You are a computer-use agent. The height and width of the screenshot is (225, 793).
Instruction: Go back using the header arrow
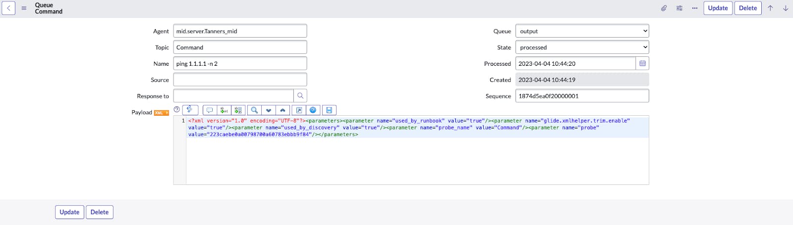pyautogui.click(x=8, y=8)
